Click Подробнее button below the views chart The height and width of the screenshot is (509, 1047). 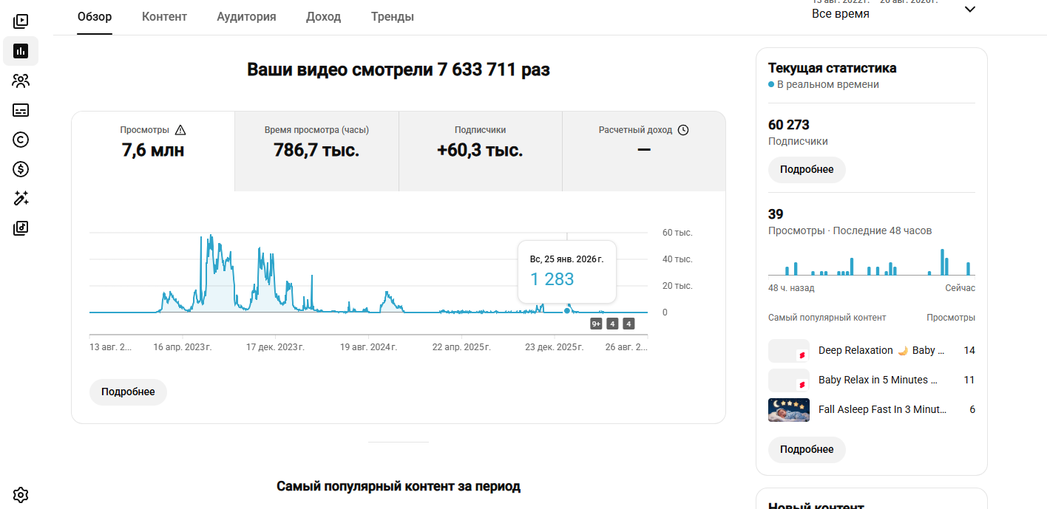(128, 392)
